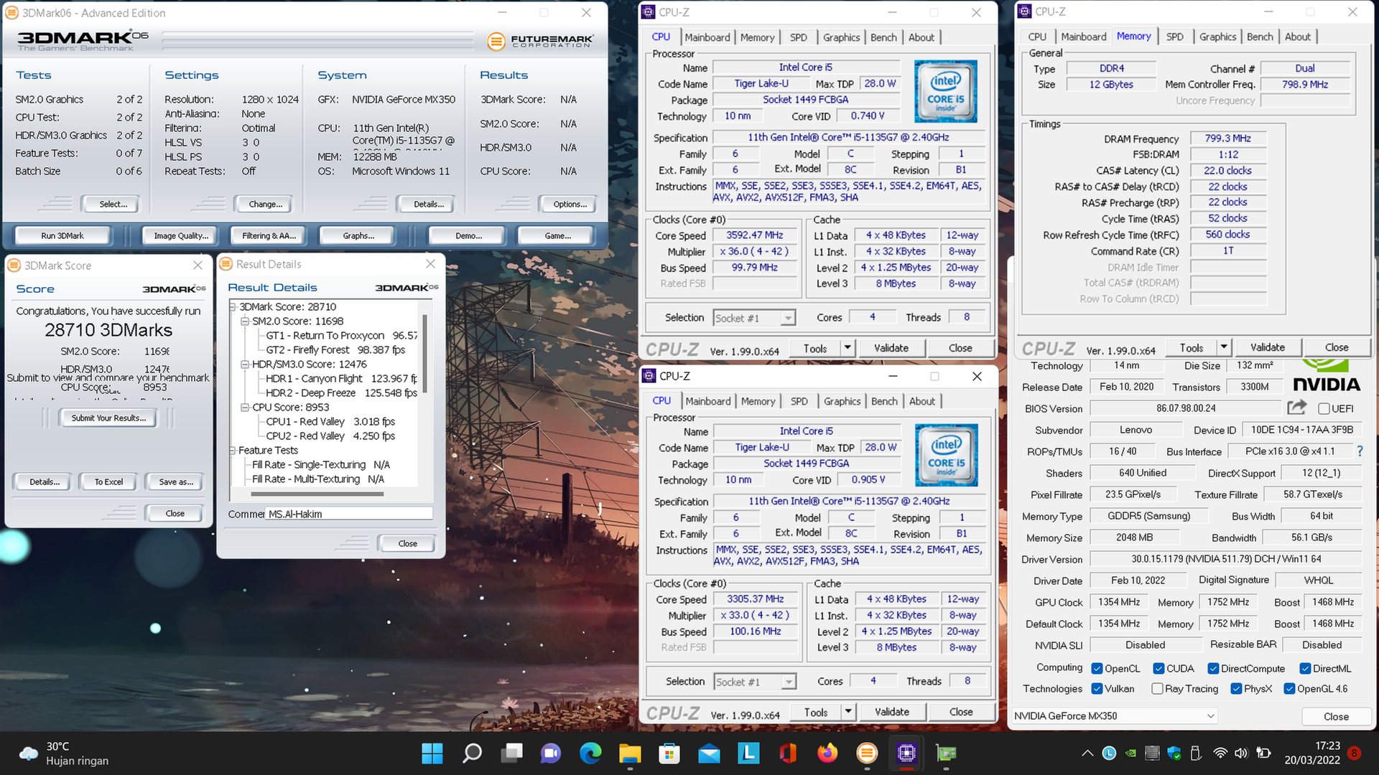The height and width of the screenshot is (775, 1379).
Task: Open Task View on the taskbar
Action: click(x=511, y=753)
